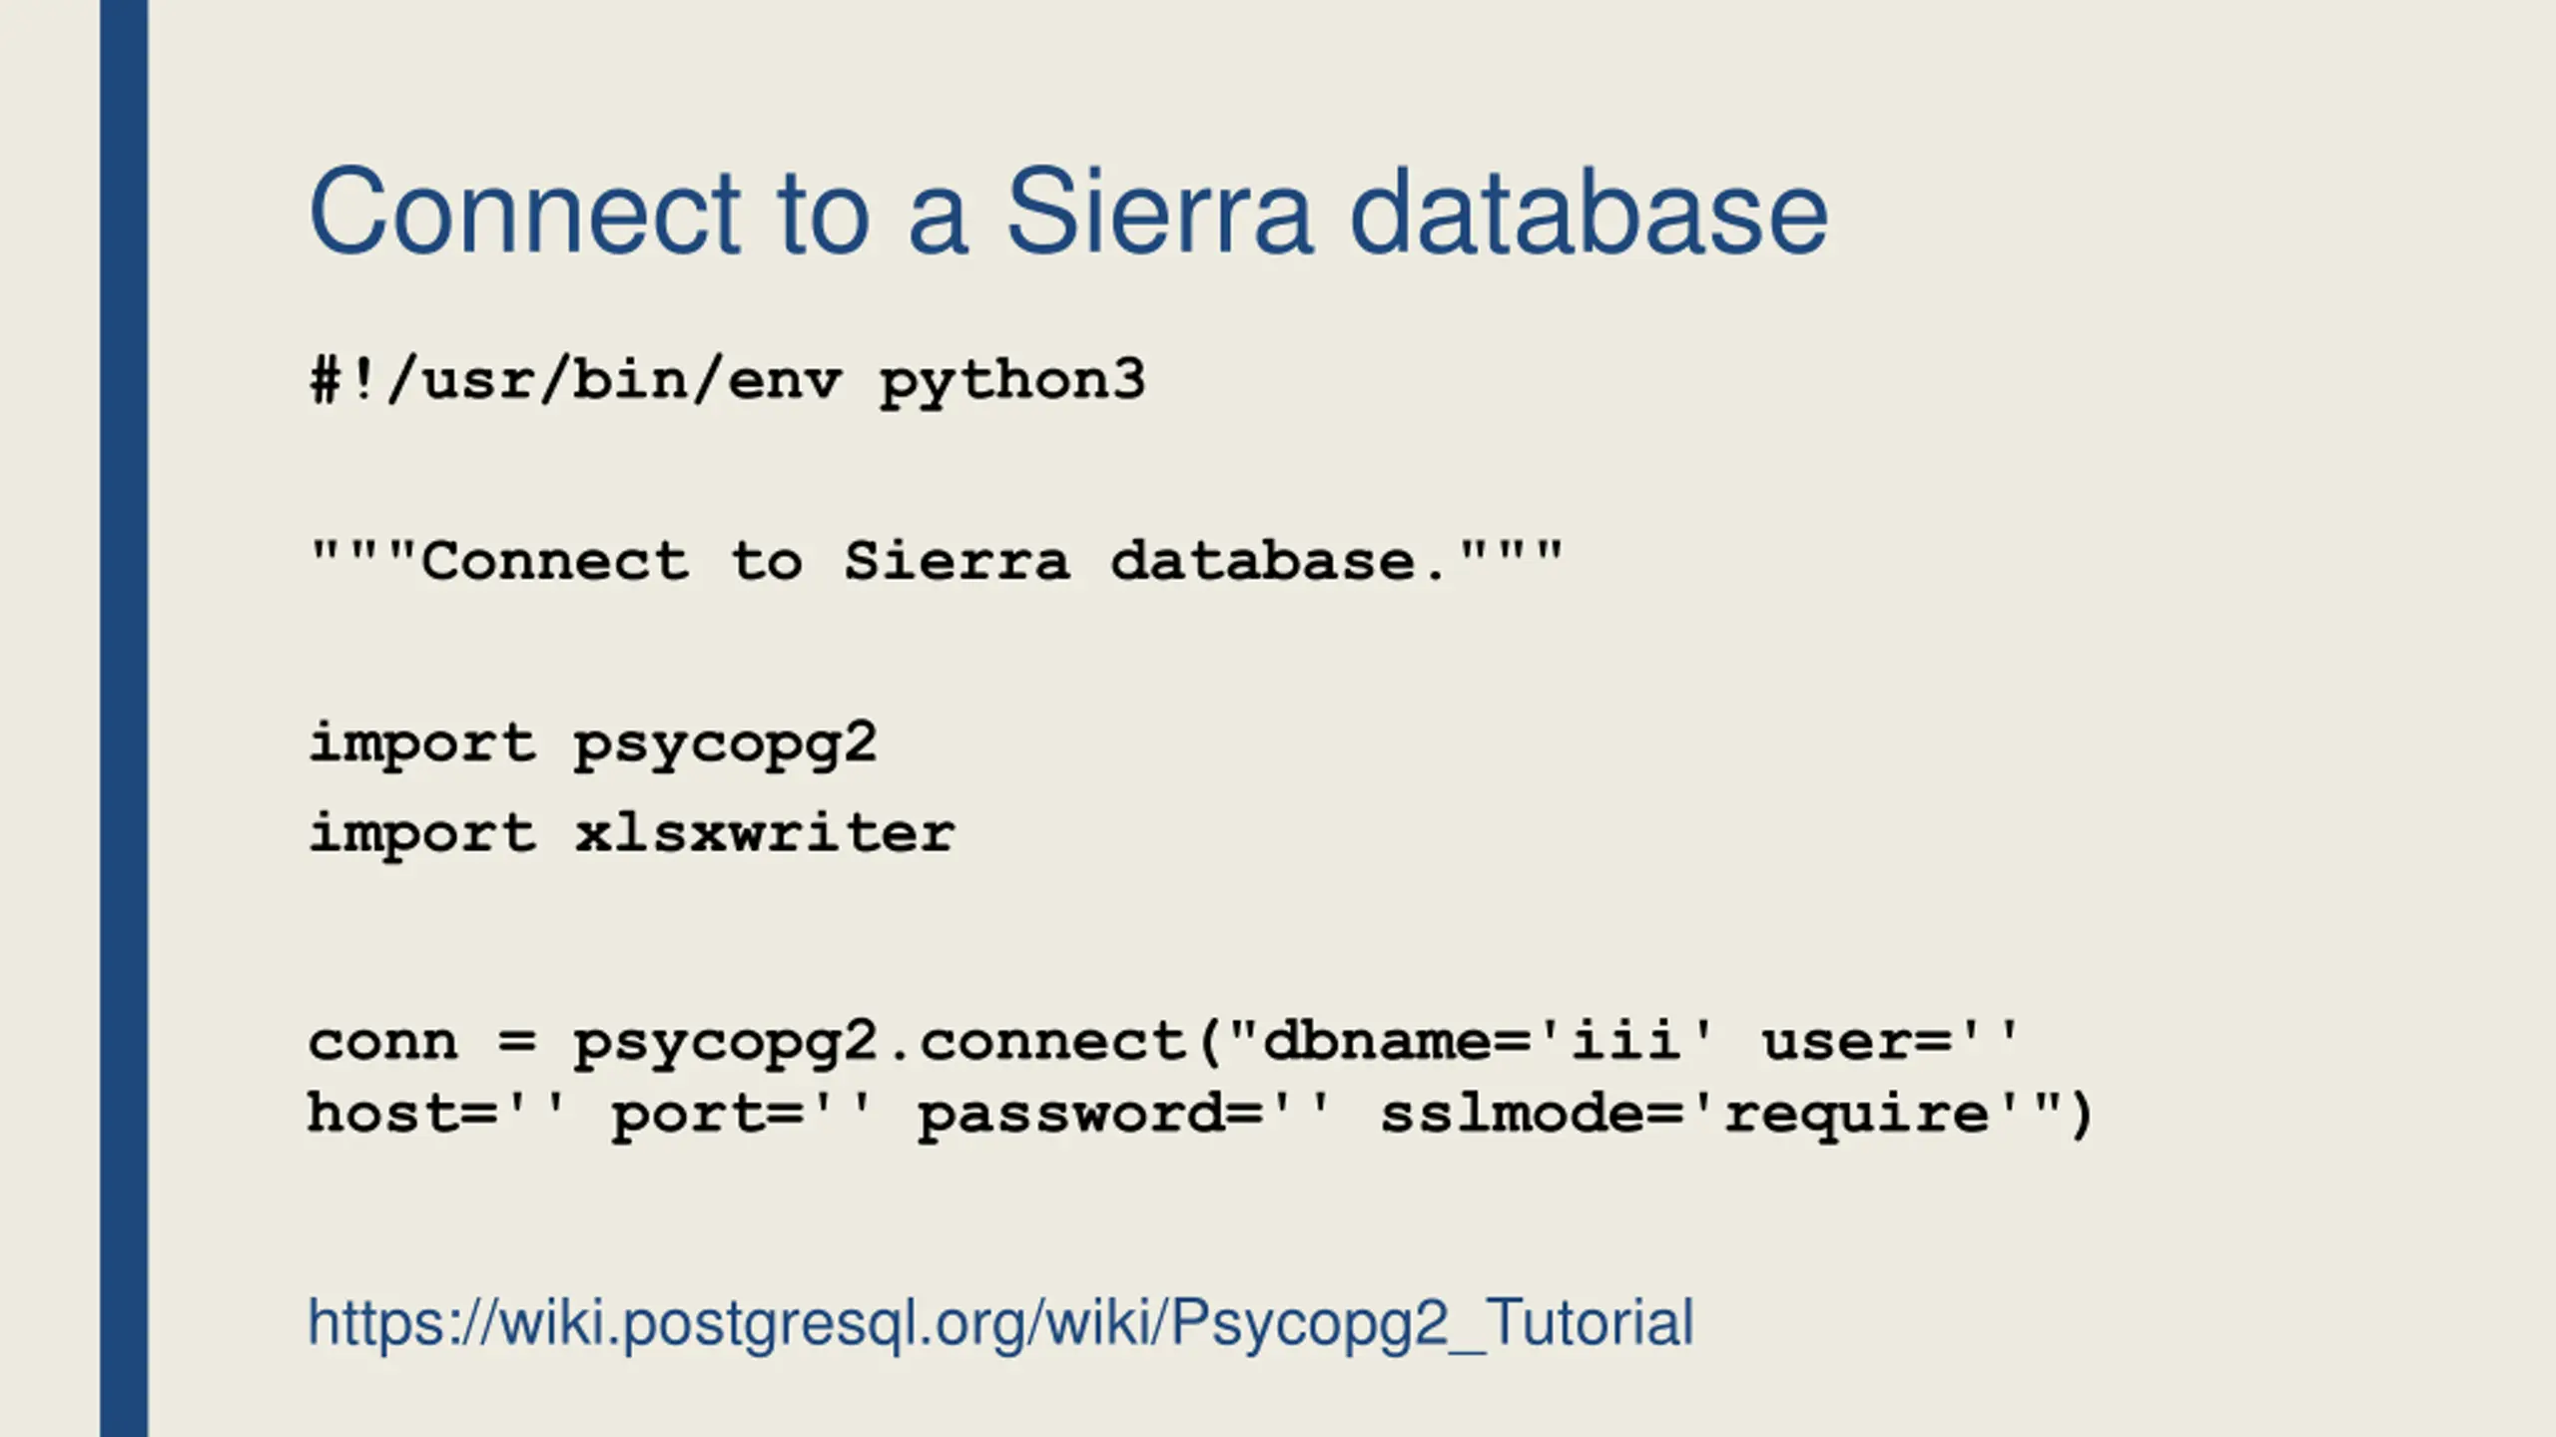Screen dimensions: 2556x1437
Task: Click the 'import psycopg2' code line
Action: [x=593, y=744]
